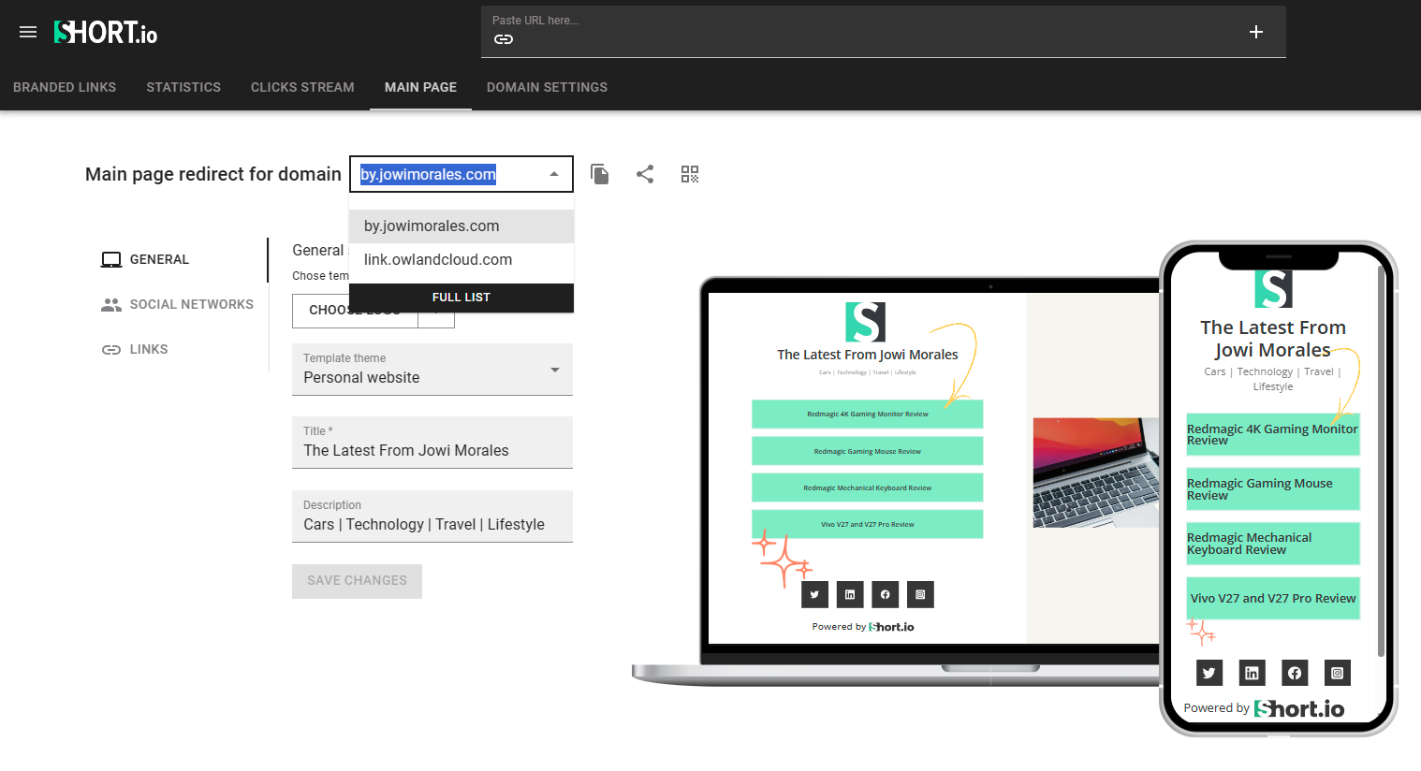
Task: Open the Branded Links tab
Action: (x=65, y=87)
